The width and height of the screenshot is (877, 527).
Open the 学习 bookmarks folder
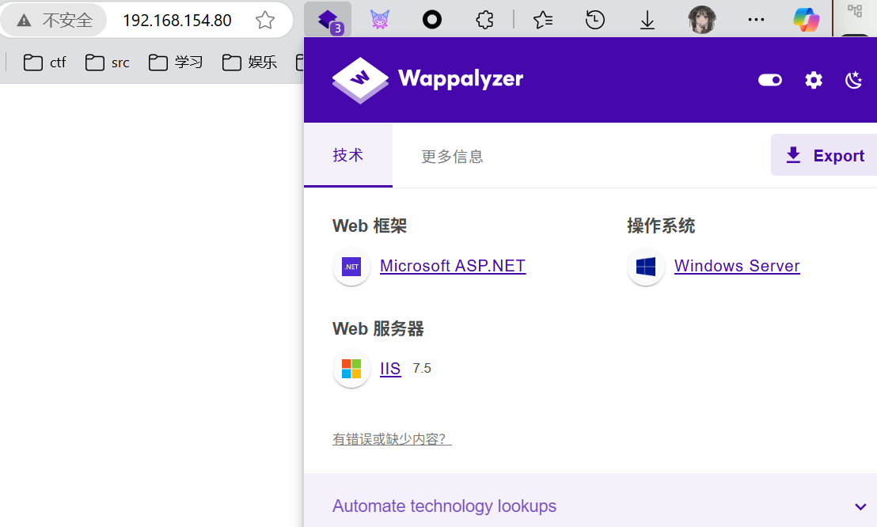(x=176, y=62)
